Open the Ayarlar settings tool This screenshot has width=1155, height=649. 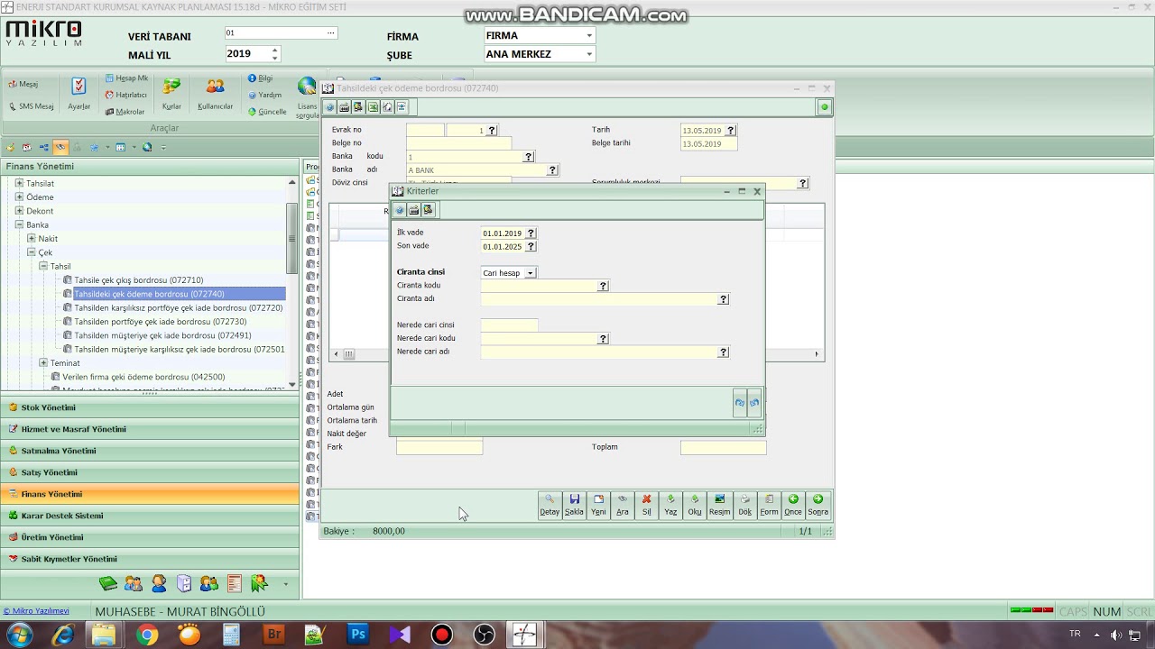79,94
